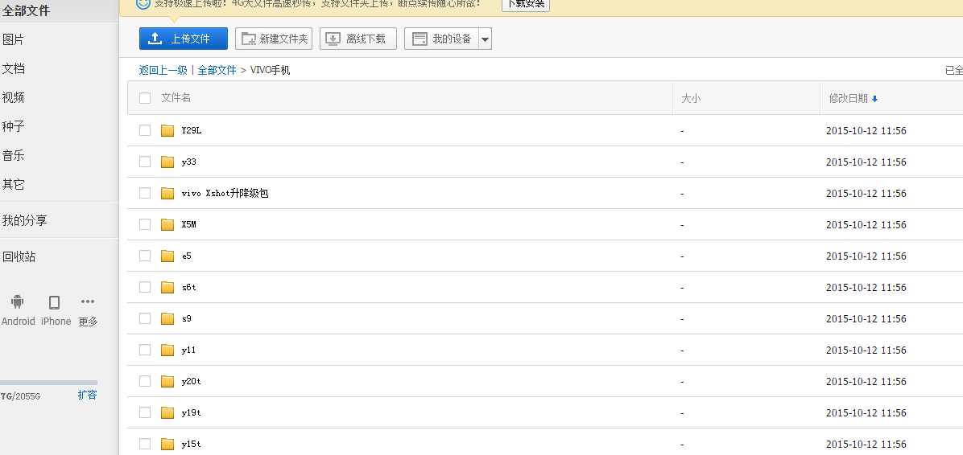Click the 大小 column header

[691, 98]
